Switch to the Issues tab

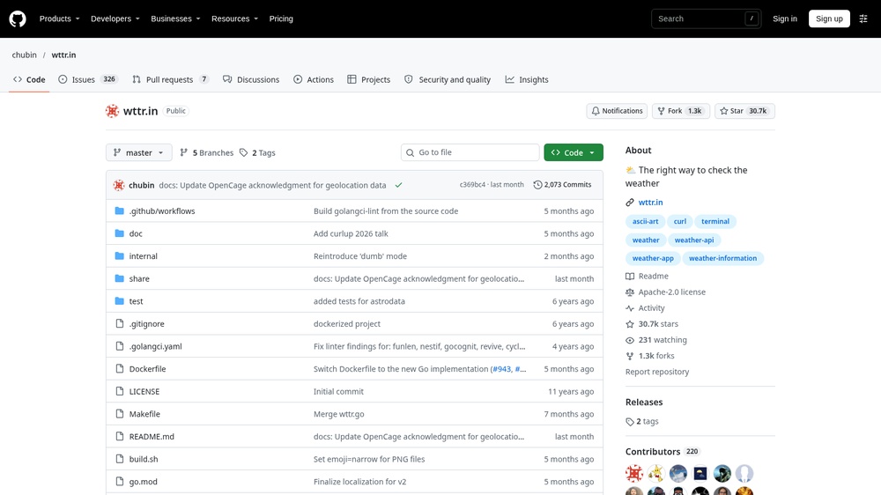(88, 79)
